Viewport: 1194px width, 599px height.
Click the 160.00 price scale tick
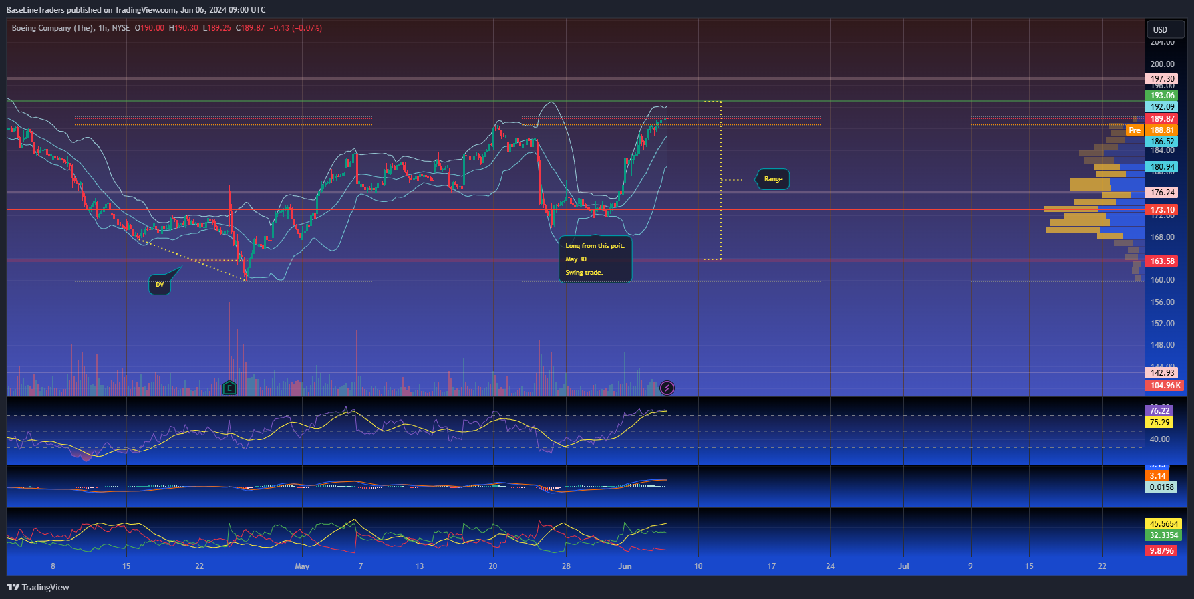tap(1162, 280)
